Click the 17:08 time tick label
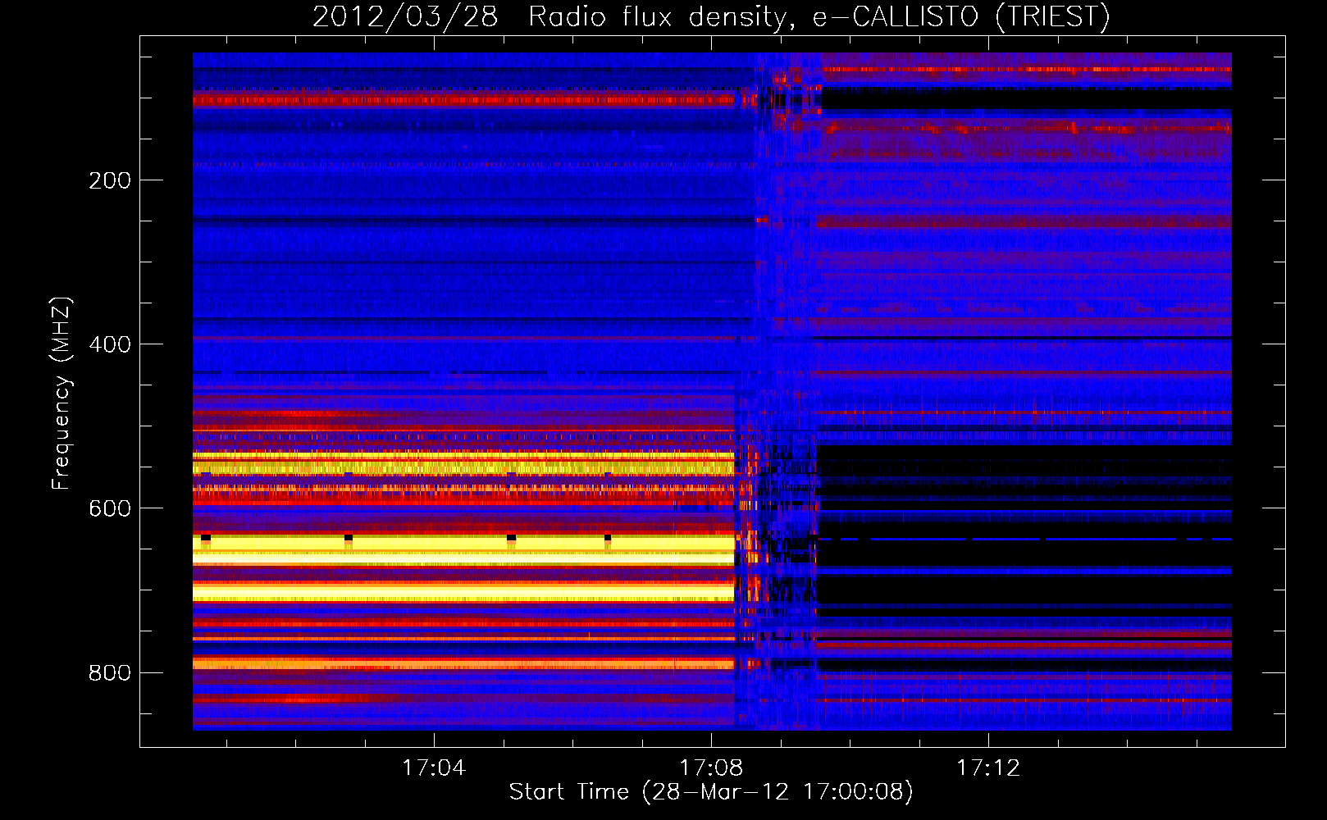1327x820 pixels. pyautogui.click(x=711, y=768)
